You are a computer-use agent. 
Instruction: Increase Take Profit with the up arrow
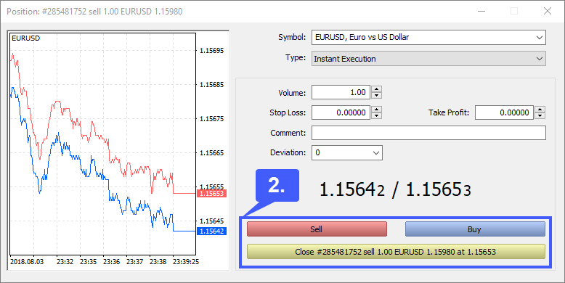540,110
